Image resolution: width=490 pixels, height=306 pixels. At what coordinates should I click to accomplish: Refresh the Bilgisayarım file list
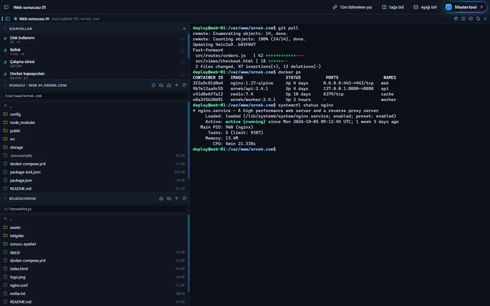point(184,198)
